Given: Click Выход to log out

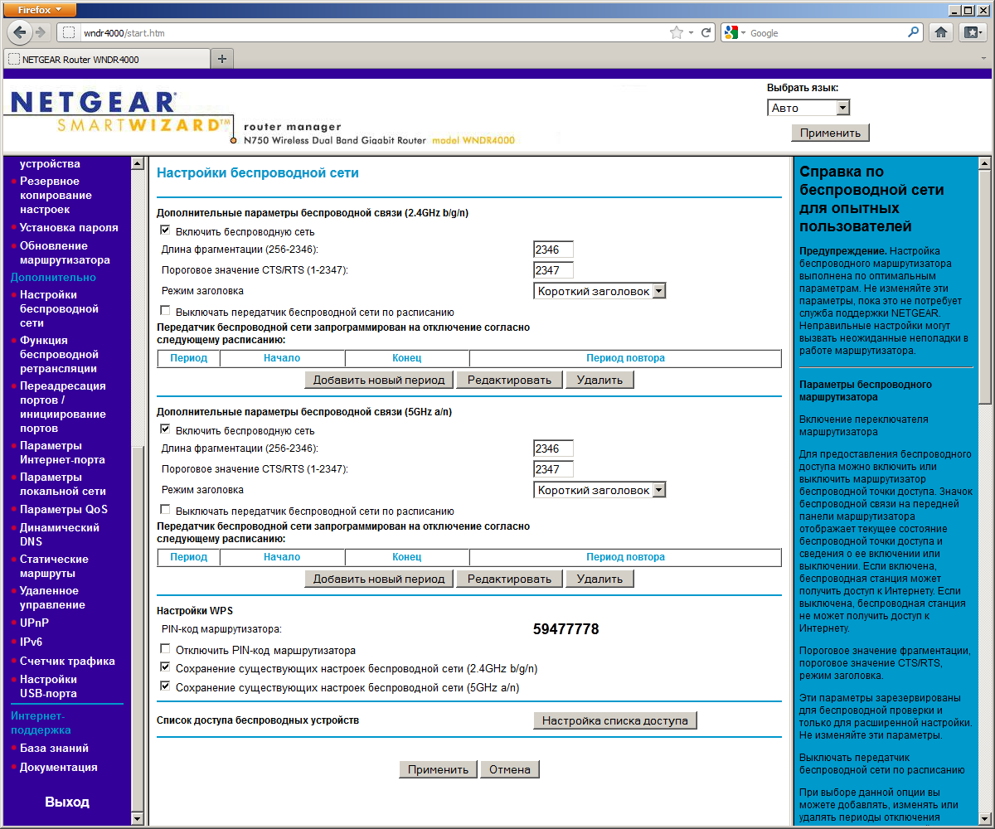Looking at the screenshot, I should coord(67,802).
